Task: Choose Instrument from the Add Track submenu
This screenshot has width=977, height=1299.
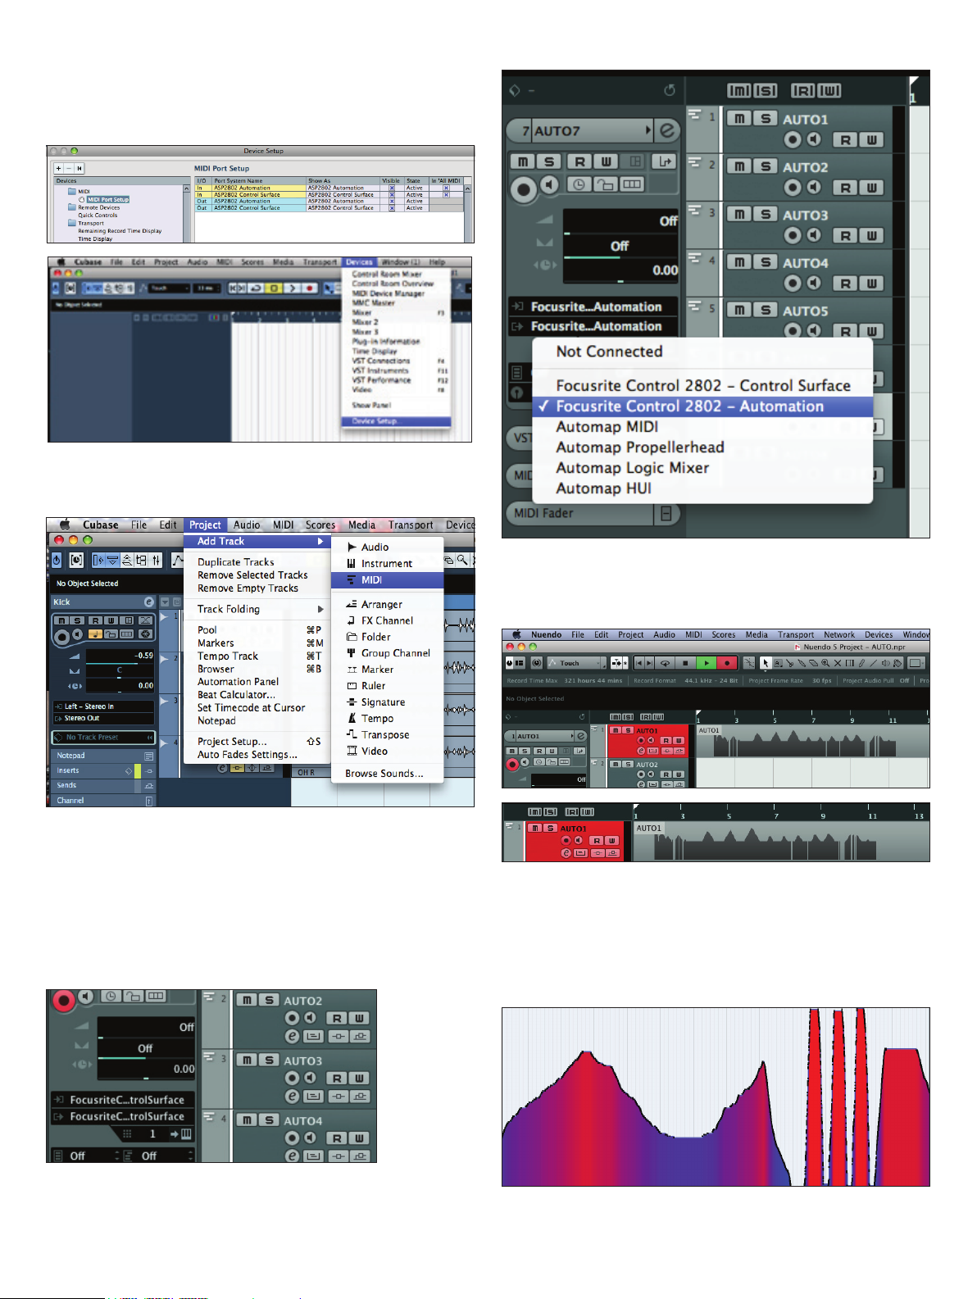Action: tap(388, 564)
